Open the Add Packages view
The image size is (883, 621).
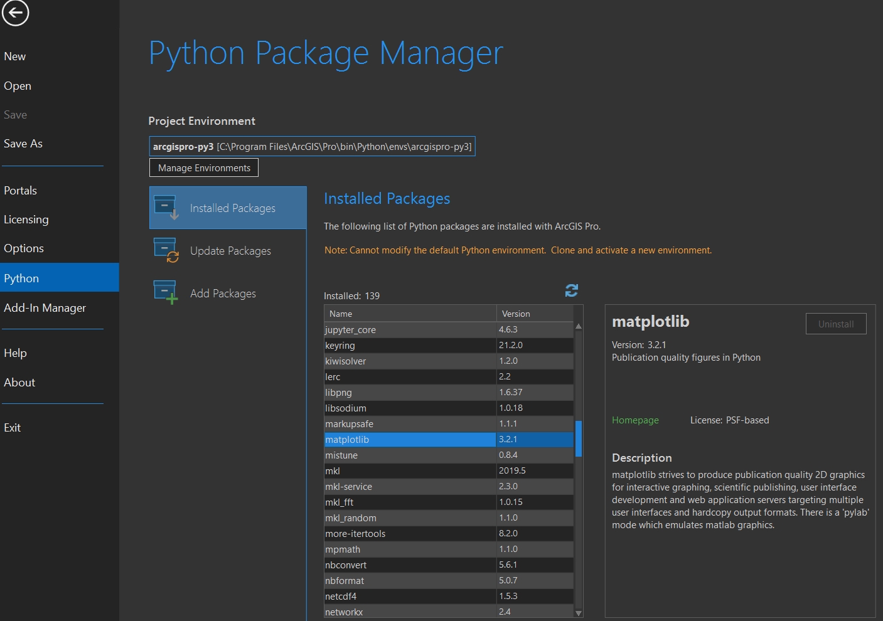point(223,292)
